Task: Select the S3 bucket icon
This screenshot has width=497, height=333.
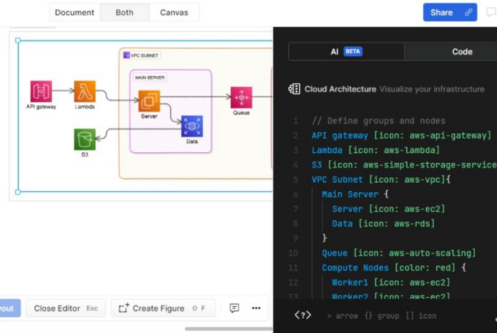Action: (84, 139)
